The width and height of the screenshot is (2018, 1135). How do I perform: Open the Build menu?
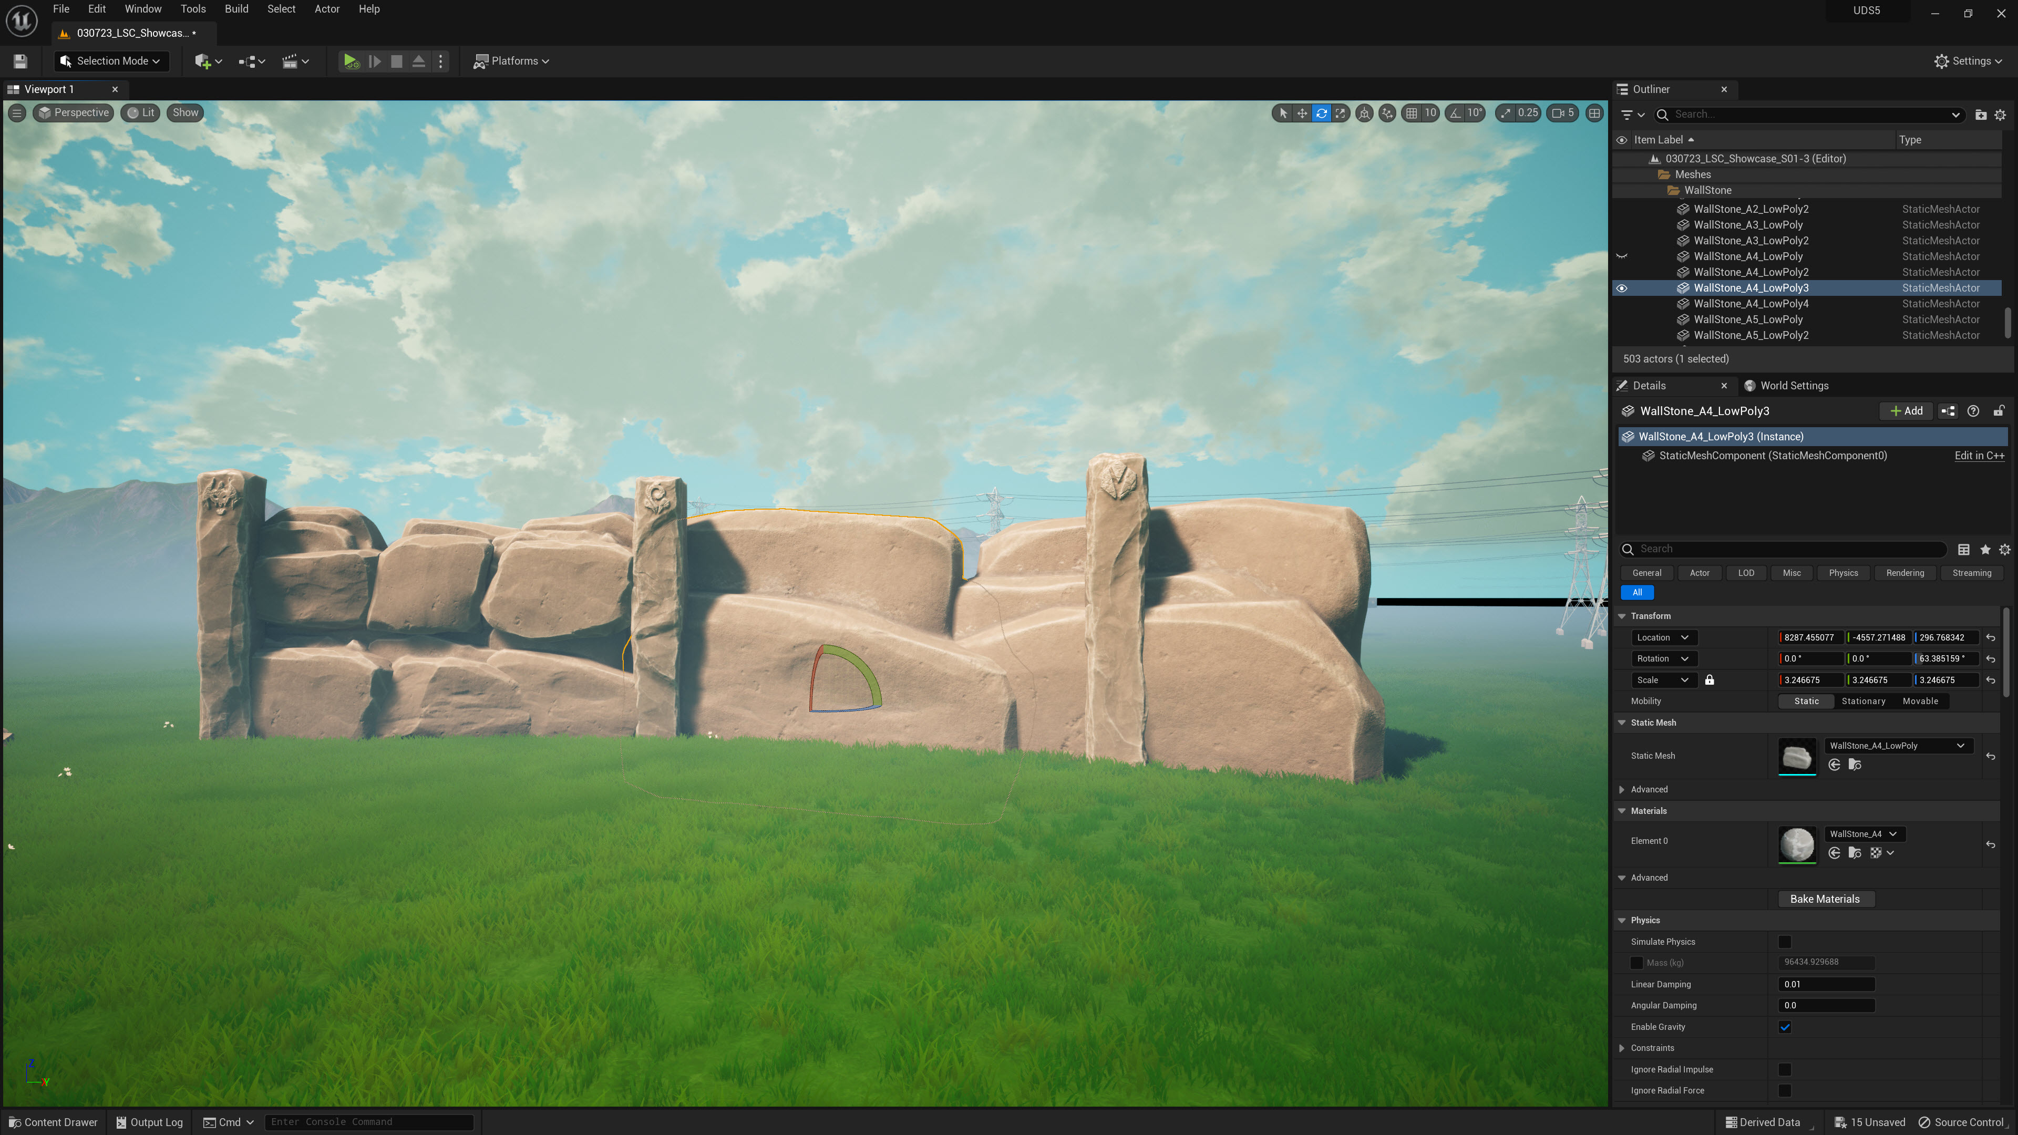(236, 9)
